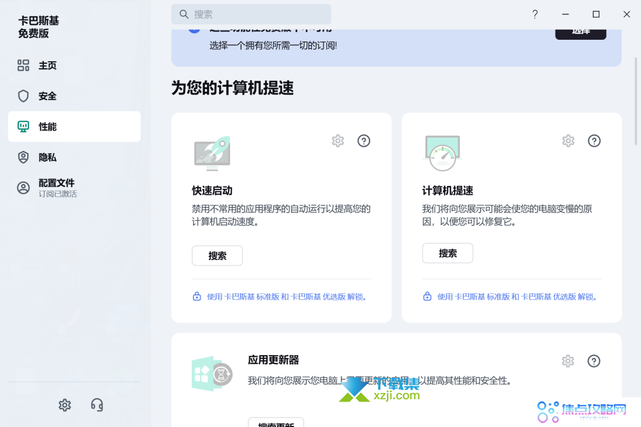
Task: Minimize the Kaspersky window
Action: tap(566, 14)
